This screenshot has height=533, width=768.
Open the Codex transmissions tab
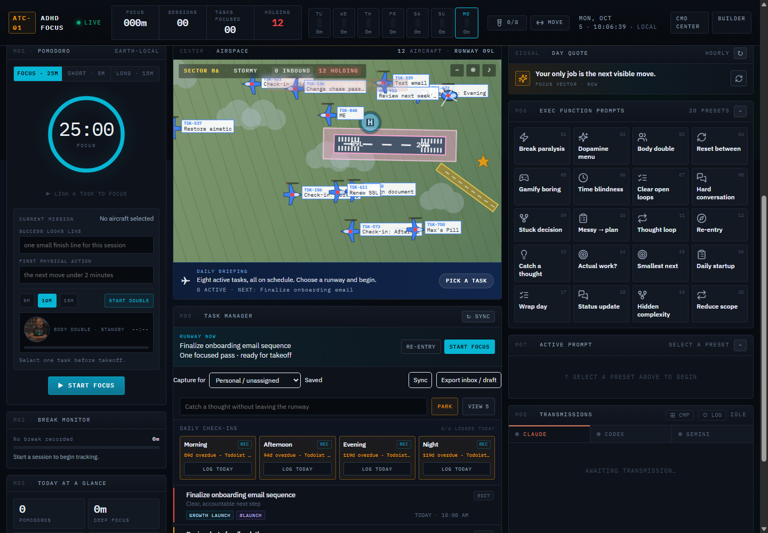coord(630,434)
